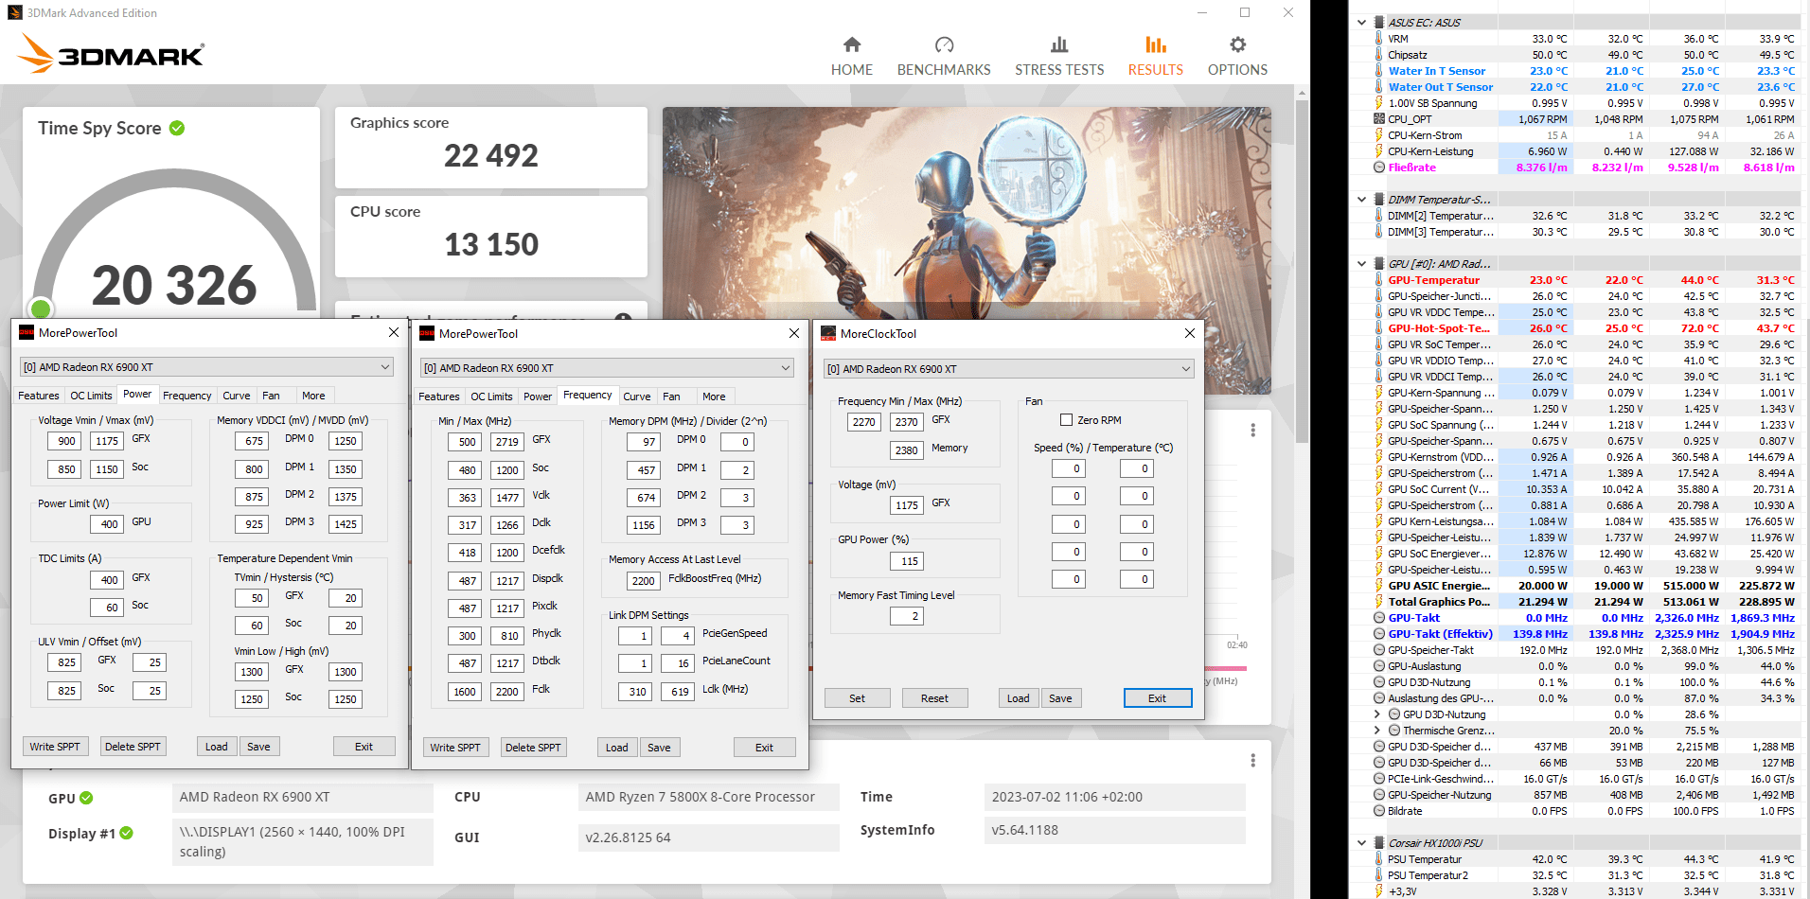1810x899 pixels.
Task: Click the 3DMark logo in the header
Action: coord(111,54)
